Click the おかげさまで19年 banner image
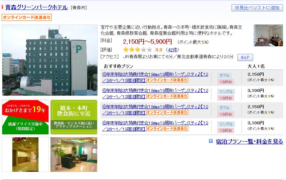The width and height of the screenshot is (286, 180). [25, 117]
